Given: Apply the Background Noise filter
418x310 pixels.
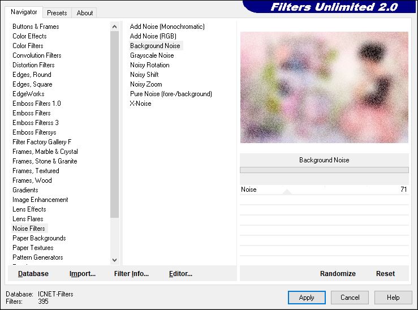Looking at the screenshot, I should 307,298.
